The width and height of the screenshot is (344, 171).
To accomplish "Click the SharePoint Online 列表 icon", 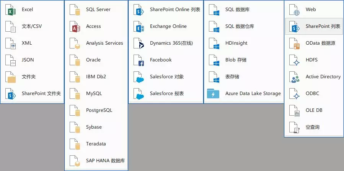I will (139, 10).
